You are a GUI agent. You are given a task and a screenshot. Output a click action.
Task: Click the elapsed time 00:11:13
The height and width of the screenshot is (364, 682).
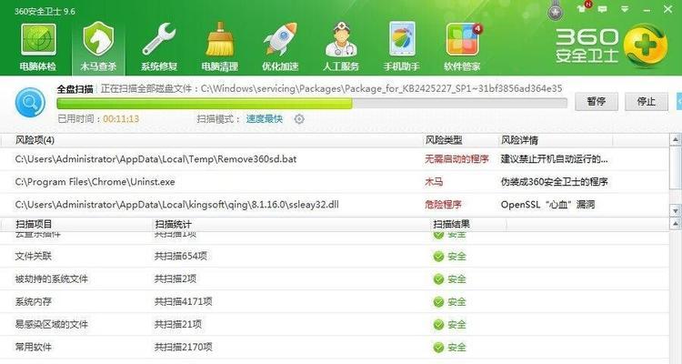point(121,119)
